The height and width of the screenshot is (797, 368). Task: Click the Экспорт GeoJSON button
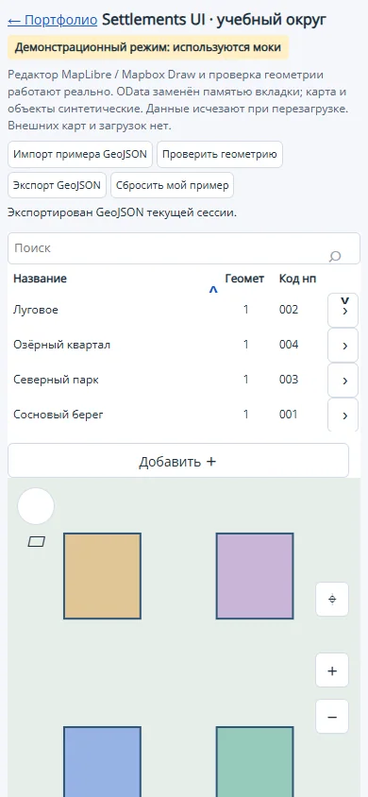(x=57, y=185)
